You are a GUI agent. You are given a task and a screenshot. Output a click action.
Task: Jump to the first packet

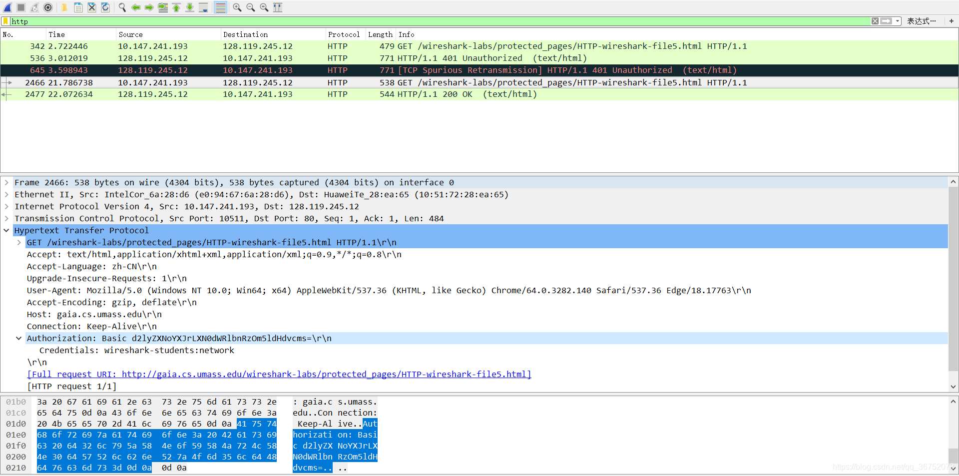point(176,7)
